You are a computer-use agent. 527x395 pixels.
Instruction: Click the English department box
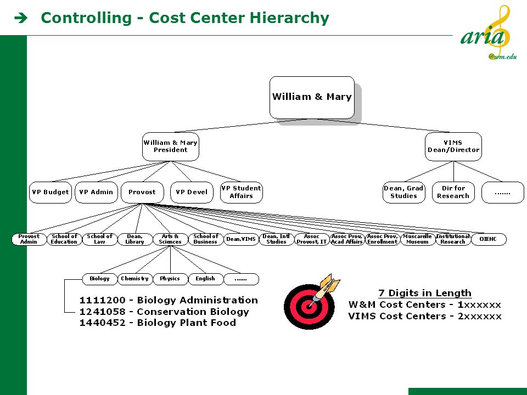point(206,279)
